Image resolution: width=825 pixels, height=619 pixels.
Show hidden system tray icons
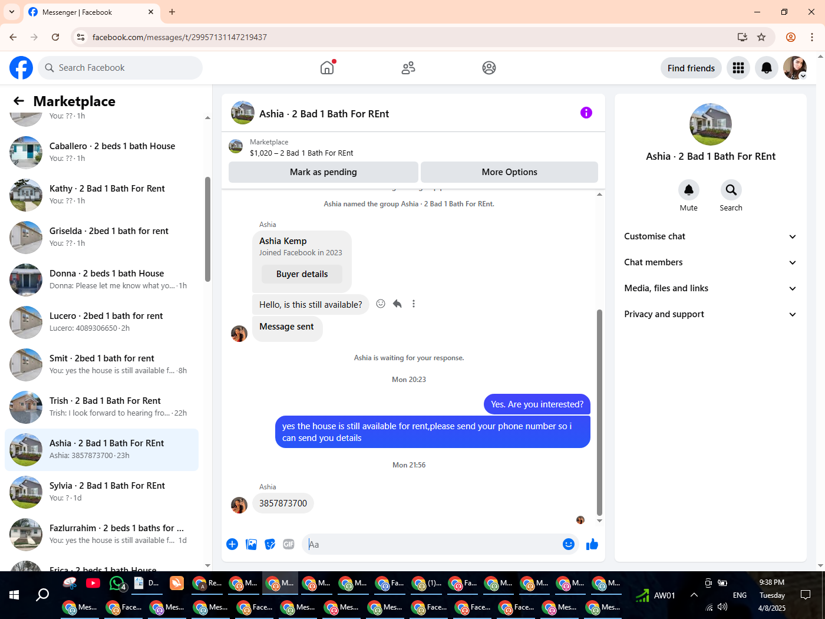coord(694,595)
